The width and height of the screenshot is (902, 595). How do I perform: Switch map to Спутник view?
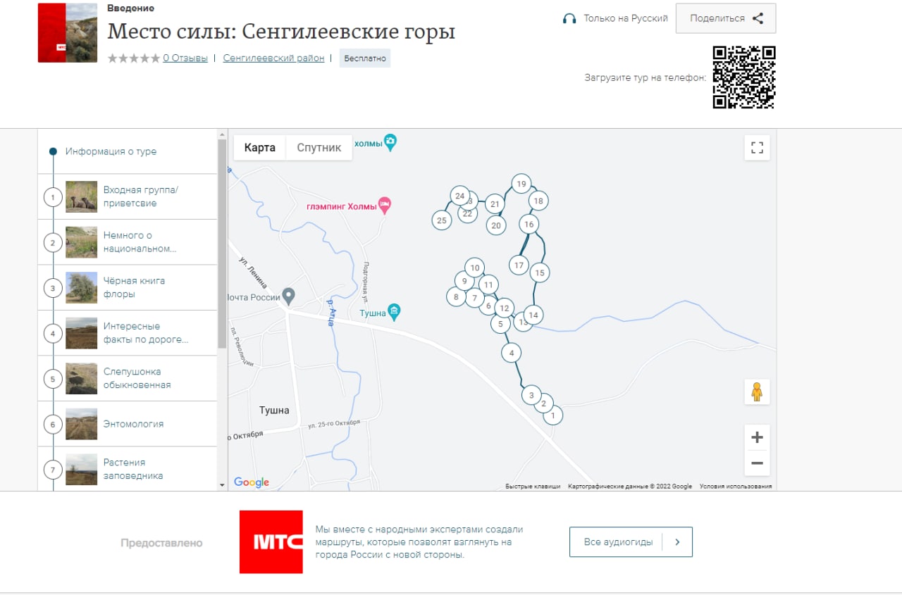coord(319,148)
